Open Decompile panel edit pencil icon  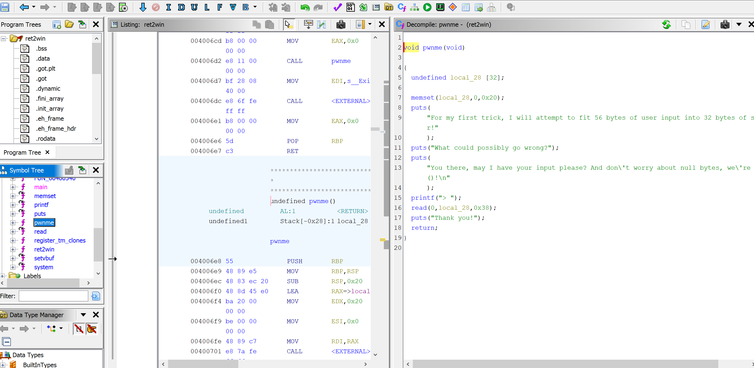pos(705,24)
